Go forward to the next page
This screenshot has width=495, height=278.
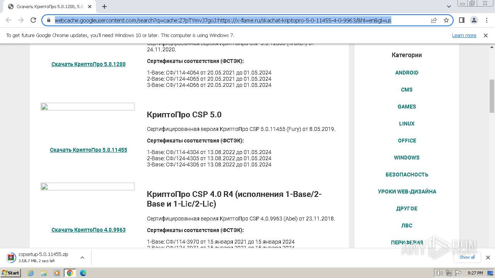[21, 20]
